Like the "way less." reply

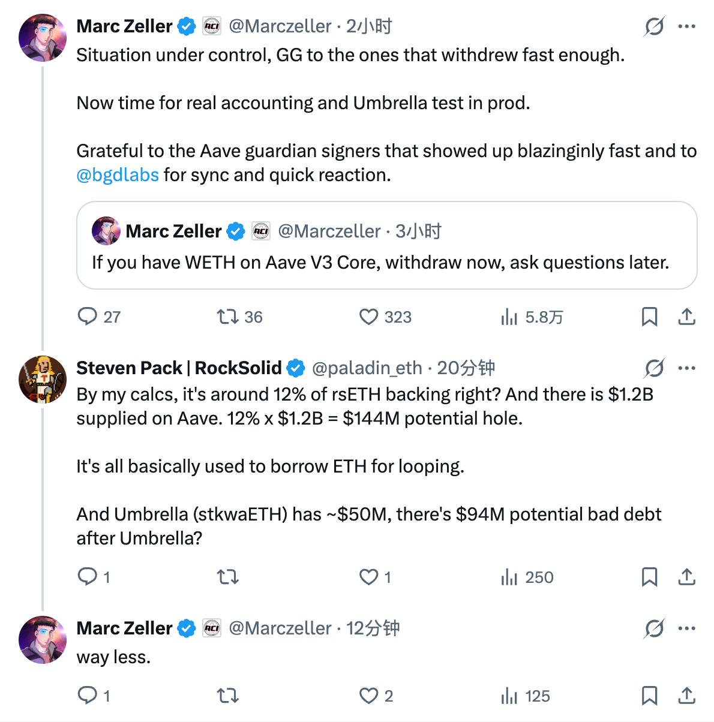(368, 696)
